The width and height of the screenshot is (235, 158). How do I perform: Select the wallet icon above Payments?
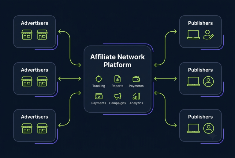(136, 79)
